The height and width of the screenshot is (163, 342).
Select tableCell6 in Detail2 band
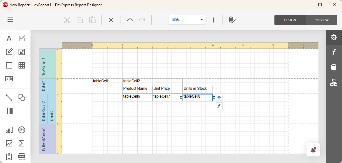pyautogui.click(x=137, y=97)
